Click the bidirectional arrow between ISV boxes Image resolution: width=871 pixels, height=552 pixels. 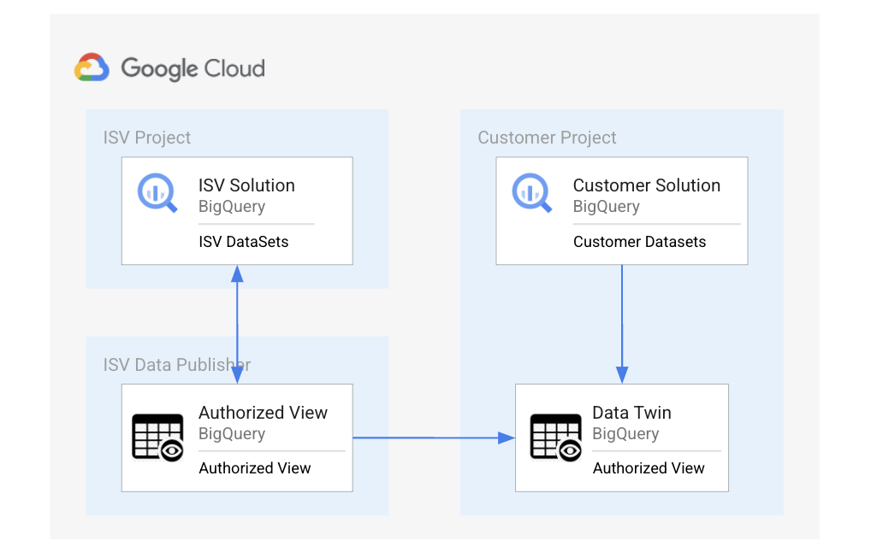(x=237, y=323)
